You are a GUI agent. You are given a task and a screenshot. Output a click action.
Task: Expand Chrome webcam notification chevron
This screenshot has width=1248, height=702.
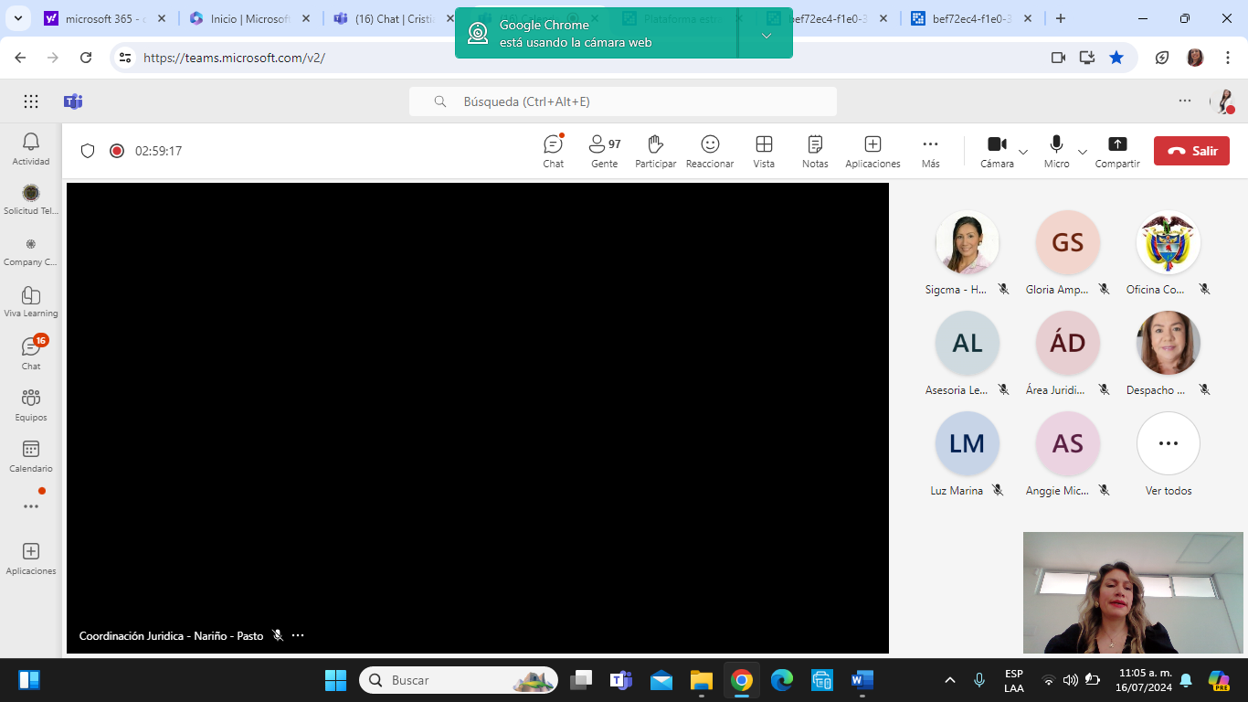(766, 36)
